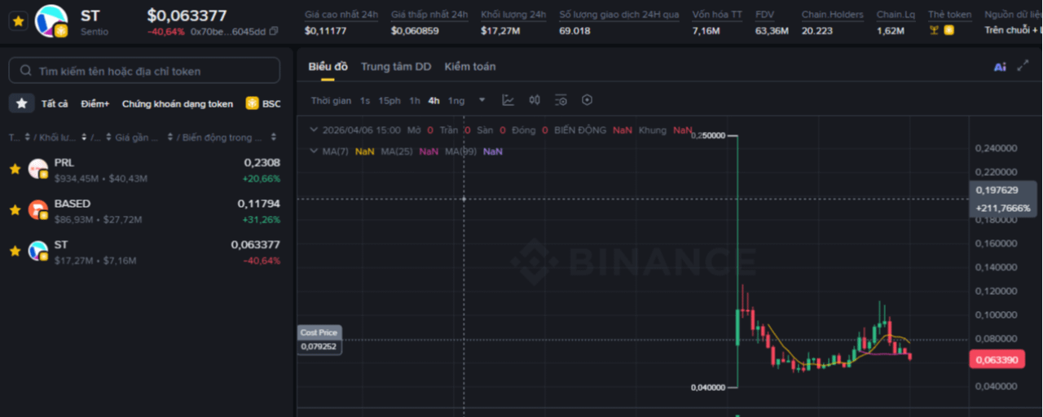This screenshot has width=1043, height=417.
Task: Select 4h time interval
Action: point(433,100)
